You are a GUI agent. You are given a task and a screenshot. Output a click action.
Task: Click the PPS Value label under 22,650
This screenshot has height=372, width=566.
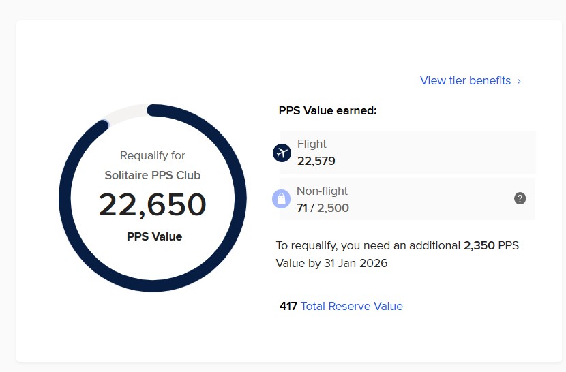pyautogui.click(x=154, y=236)
